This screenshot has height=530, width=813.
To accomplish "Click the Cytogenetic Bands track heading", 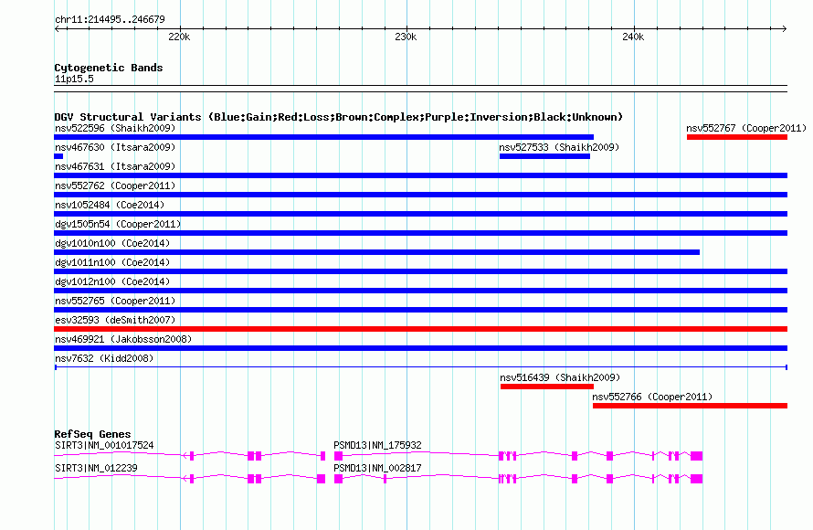I will tap(108, 68).
